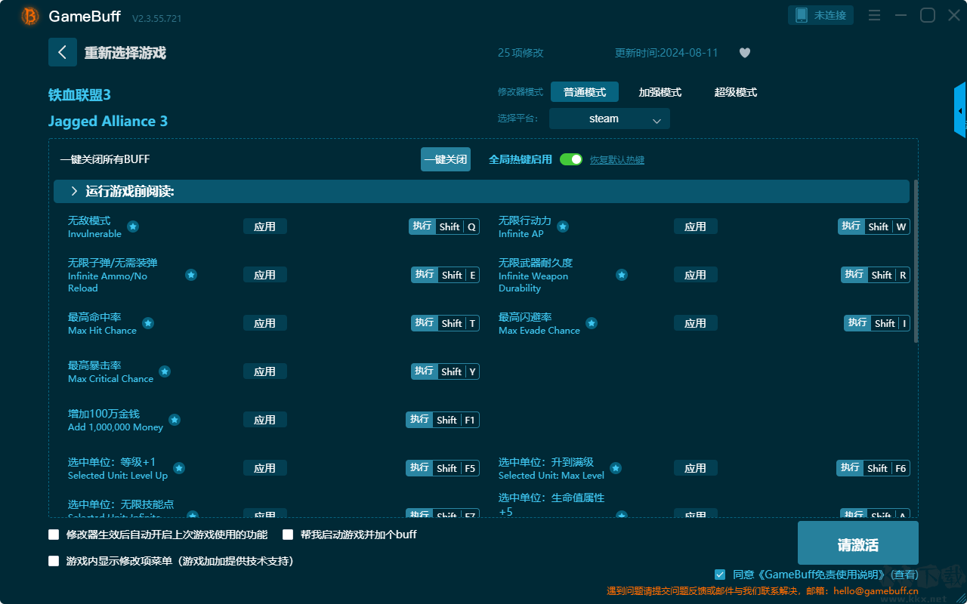Viewport: 967px width, 604px height.
Task: Apply the Add 1,000,000 Money cheat
Action: [265, 420]
